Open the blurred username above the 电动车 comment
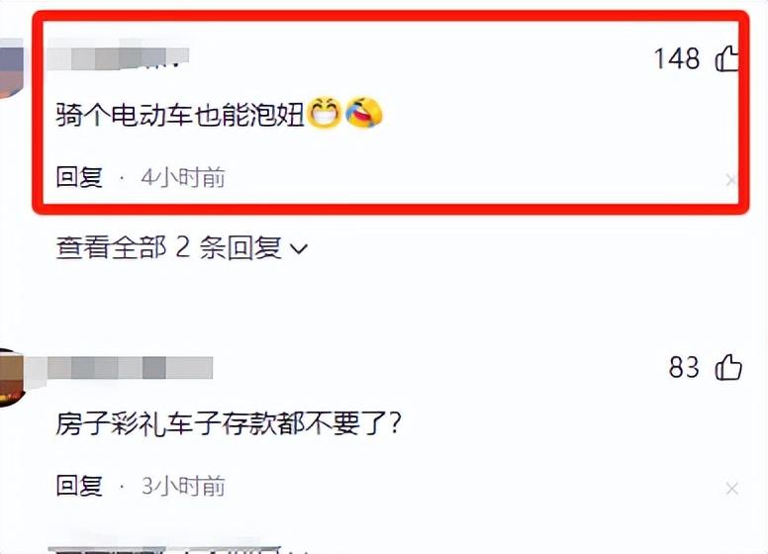 pos(118,58)
